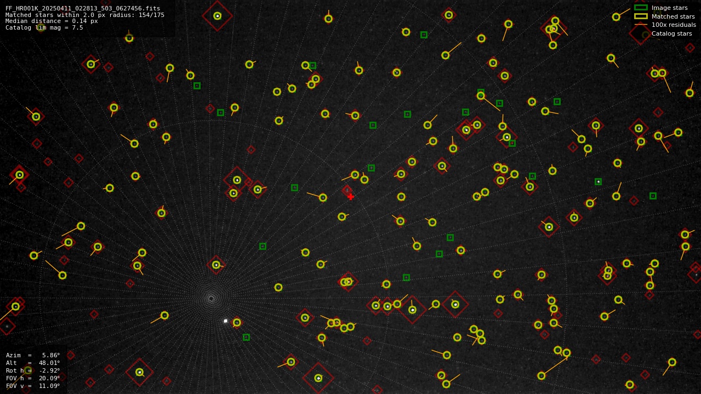Click the yellow Matched stars legend swatch
Image resolution: width=701 pixels, height=394 pixels.
pyautogui.click(x=641, y=16)
